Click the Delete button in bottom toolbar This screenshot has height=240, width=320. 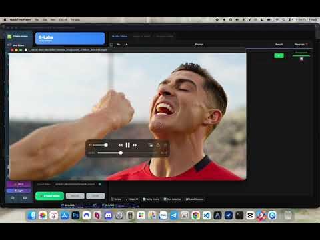(117, 199)
